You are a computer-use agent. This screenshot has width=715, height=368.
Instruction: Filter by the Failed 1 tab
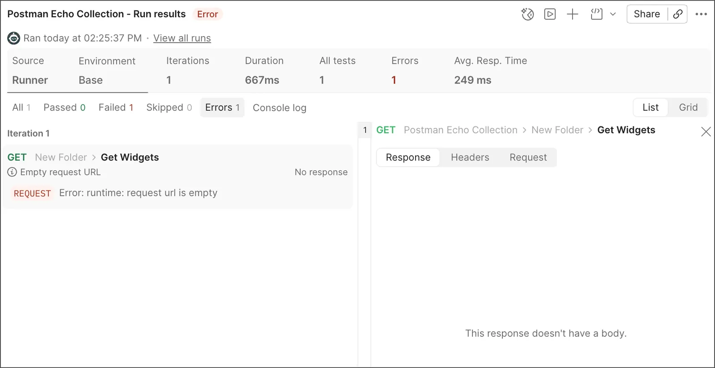coord(116,108)
